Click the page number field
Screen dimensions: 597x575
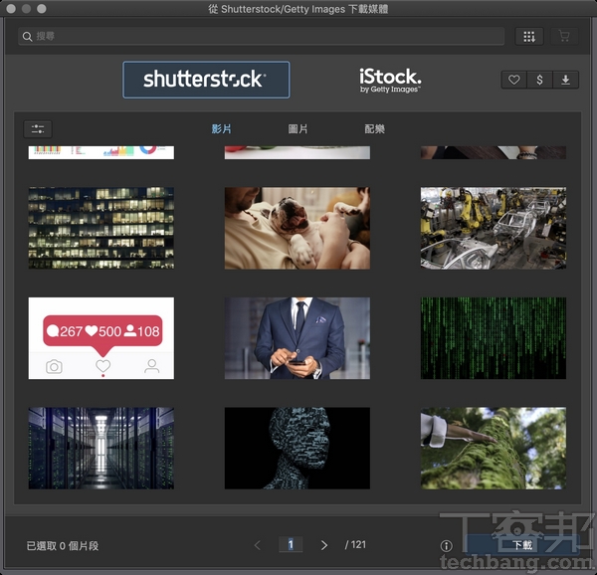click(291, 544)
